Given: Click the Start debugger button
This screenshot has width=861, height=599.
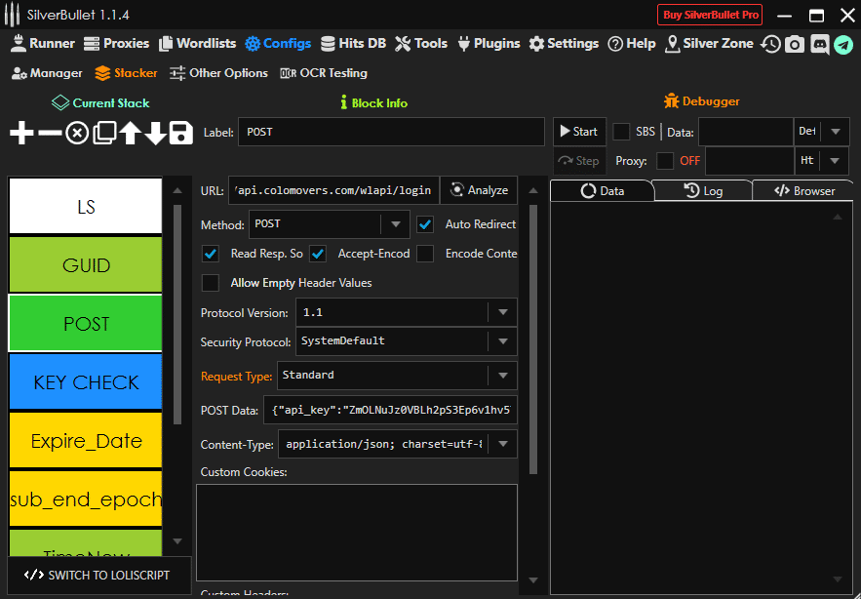Looking at the screenshot, I should [578, 132].
